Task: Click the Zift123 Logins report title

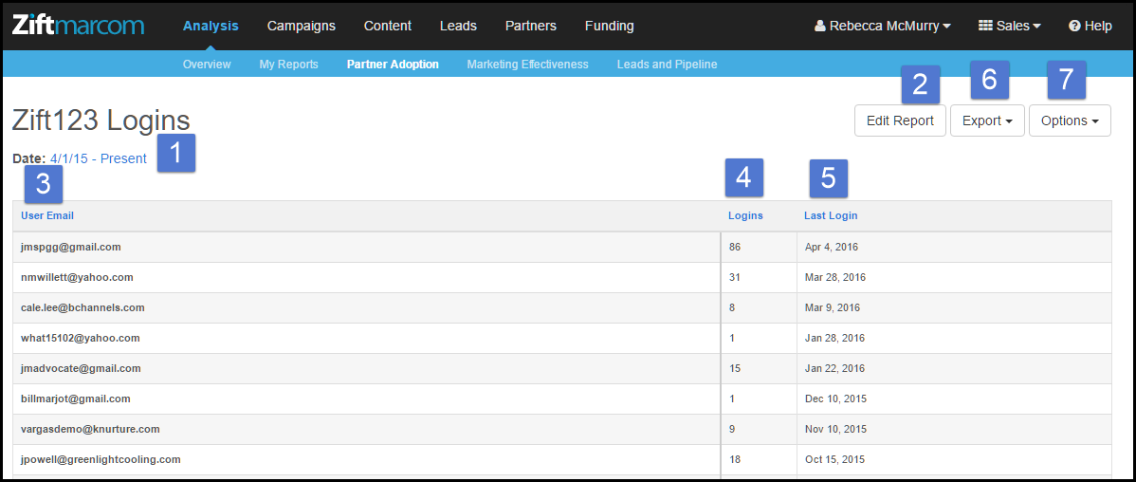Action: [101, 121]
